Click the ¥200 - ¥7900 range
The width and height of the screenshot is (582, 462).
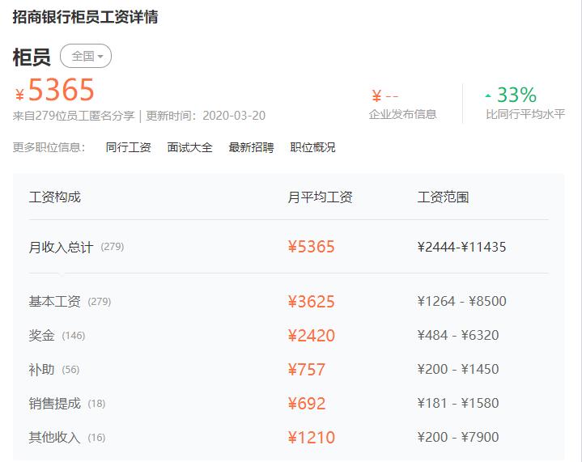point(457,438)
